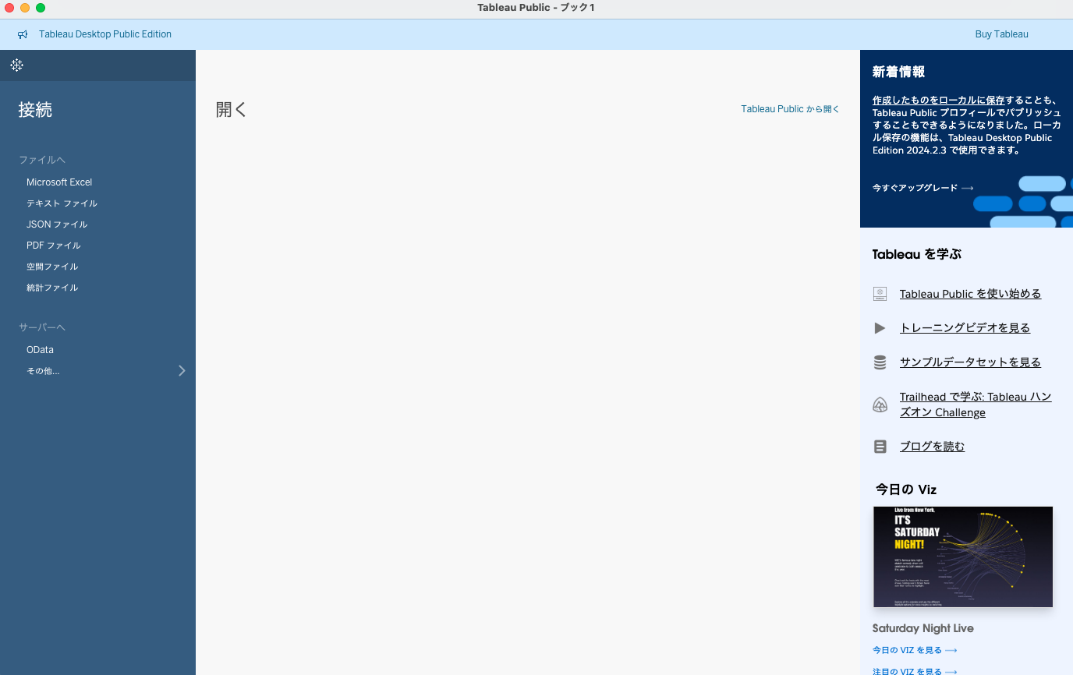Connect to OData server
Screen dimensions: 1073x675
point(40,350)
